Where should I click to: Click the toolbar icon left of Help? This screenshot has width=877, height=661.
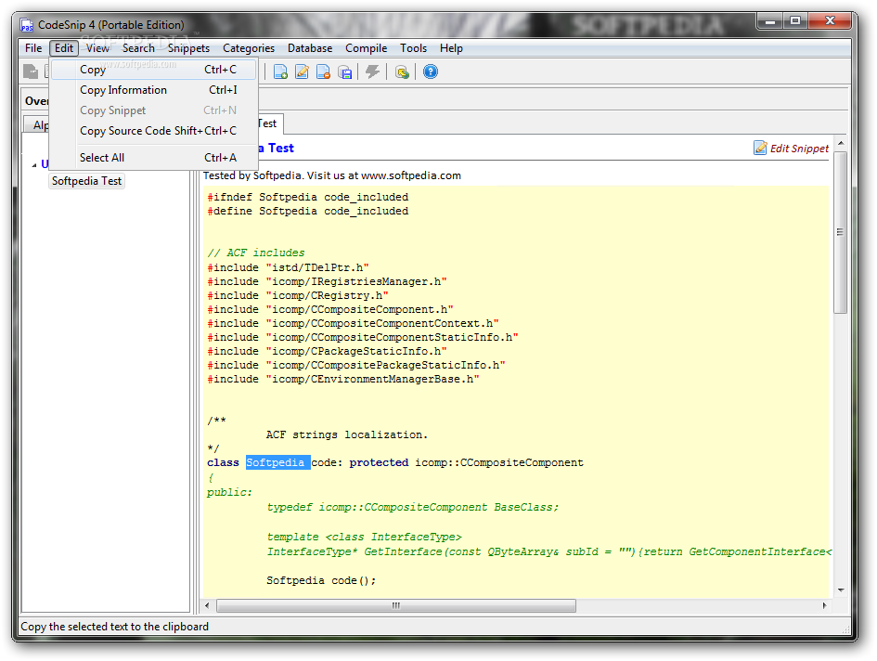(402, 71)
